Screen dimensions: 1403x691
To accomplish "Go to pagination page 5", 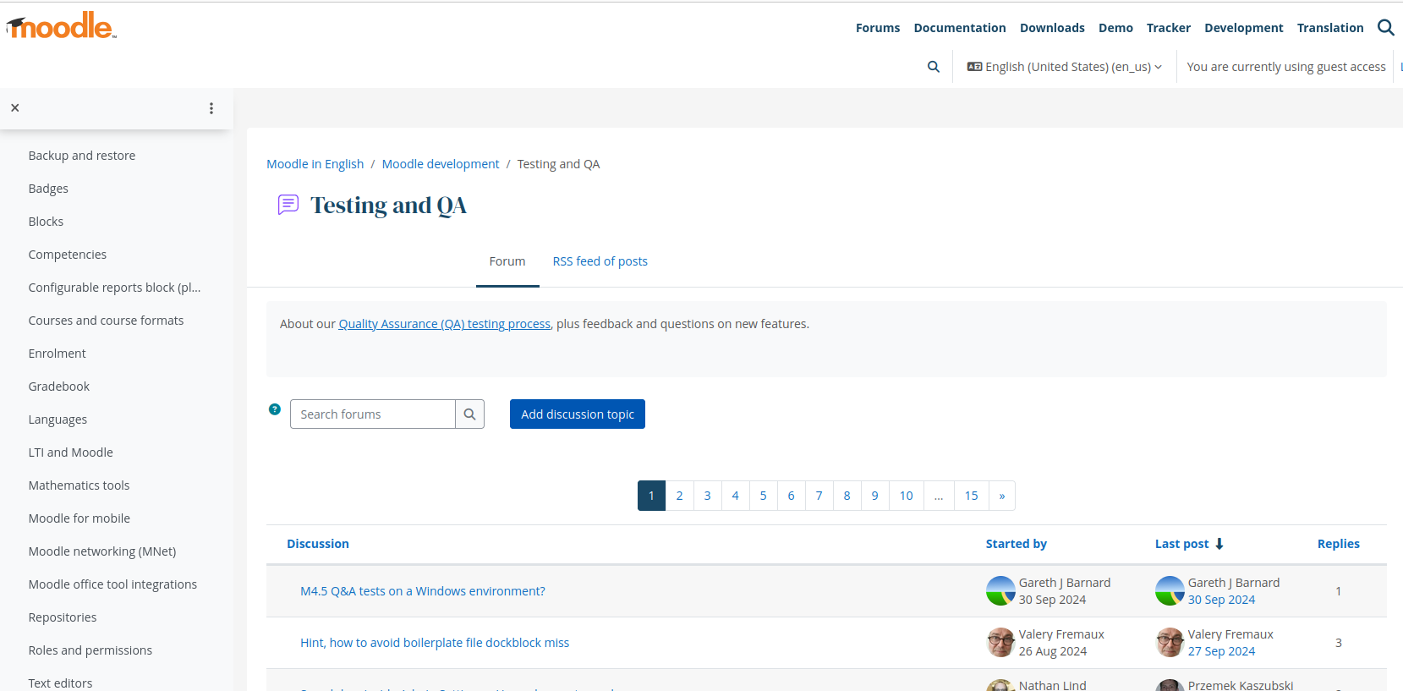I will (x=763, y=496).
